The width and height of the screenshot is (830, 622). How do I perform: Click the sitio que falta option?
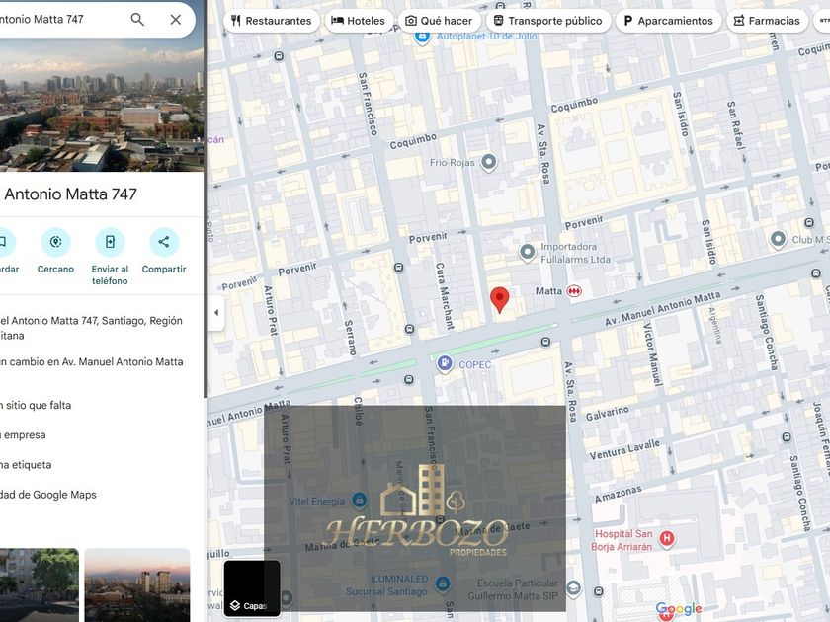(36, 405)
